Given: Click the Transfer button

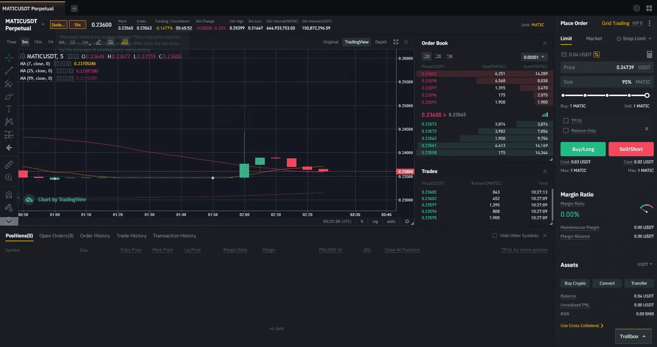Looking at the screenshot, I should pyautogui.click(x=639, y=283).
